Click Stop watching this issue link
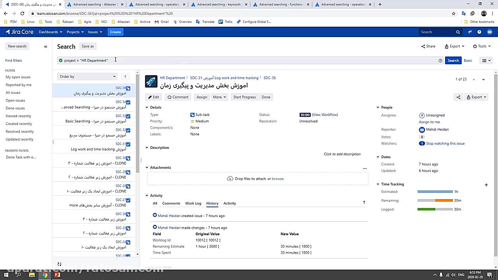This screenshot has height=280, width=498. click(x=445, y=143)
